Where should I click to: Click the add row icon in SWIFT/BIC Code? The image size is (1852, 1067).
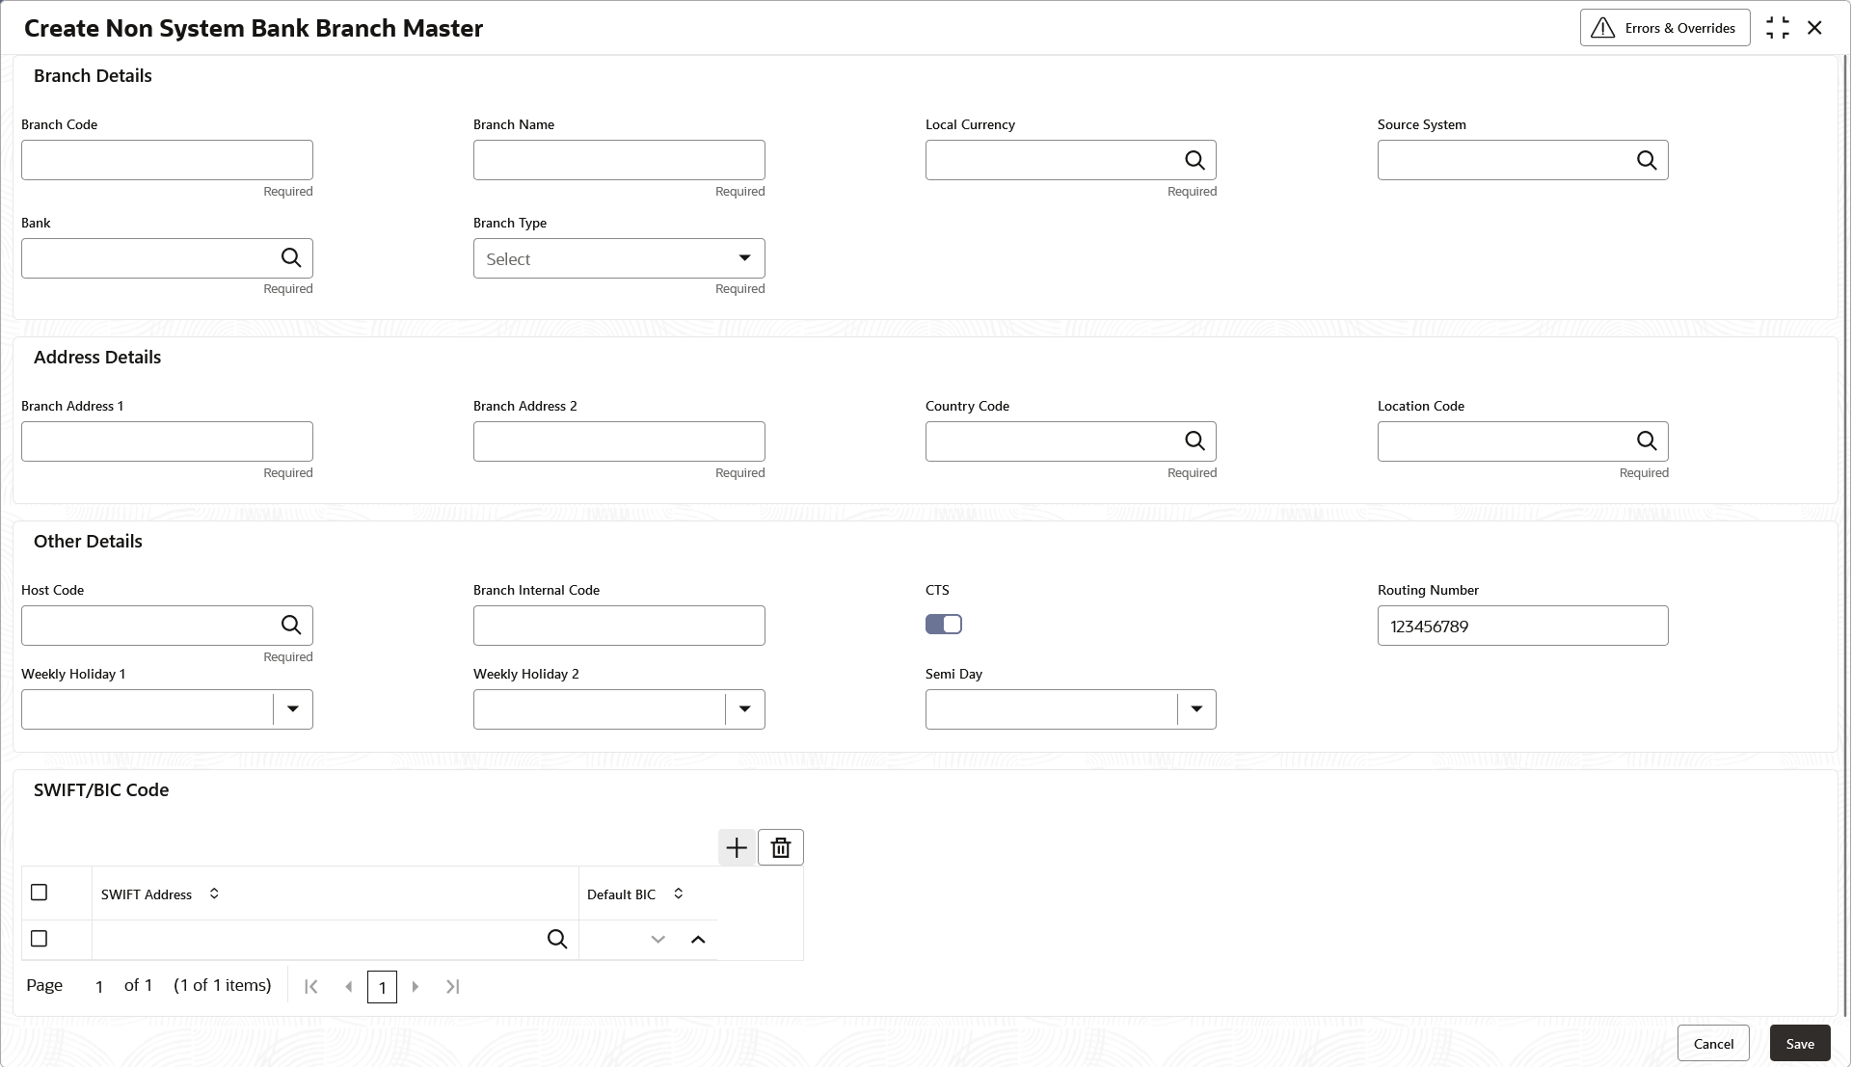(x=737, y=847)
